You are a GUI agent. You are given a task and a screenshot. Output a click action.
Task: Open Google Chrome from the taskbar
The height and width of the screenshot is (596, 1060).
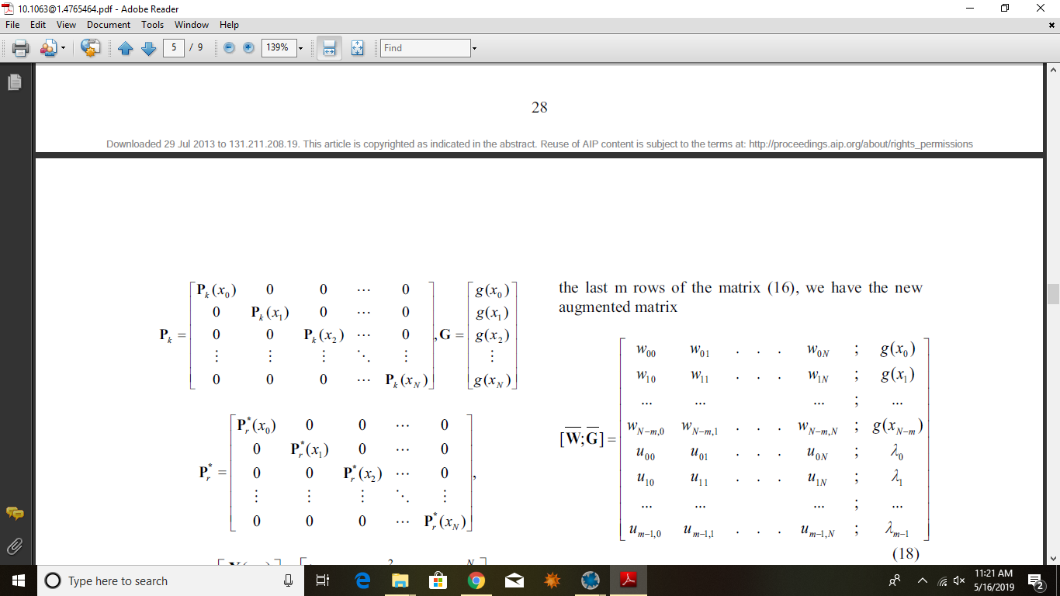[476, 580]
